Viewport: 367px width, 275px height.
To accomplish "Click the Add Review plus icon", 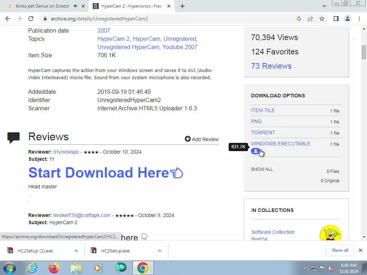I will [187, 139].
